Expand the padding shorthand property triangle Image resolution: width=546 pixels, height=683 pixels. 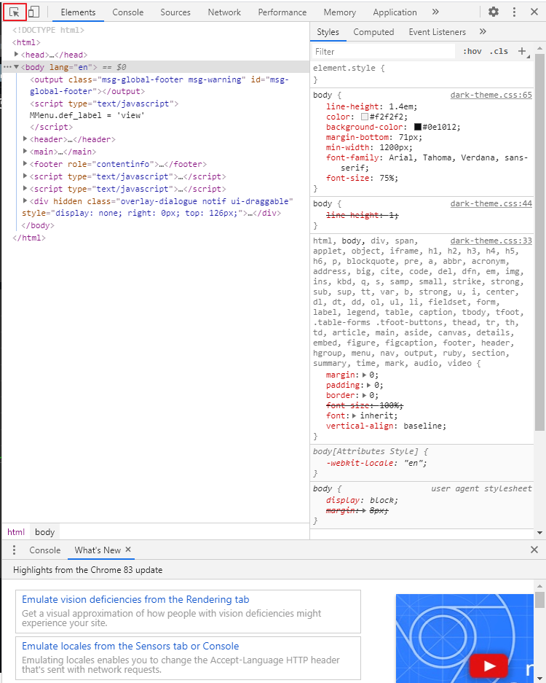click(369, 385)
